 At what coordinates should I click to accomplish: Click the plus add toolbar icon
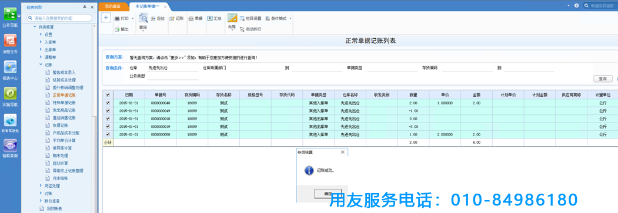click(x=105, y=18)
